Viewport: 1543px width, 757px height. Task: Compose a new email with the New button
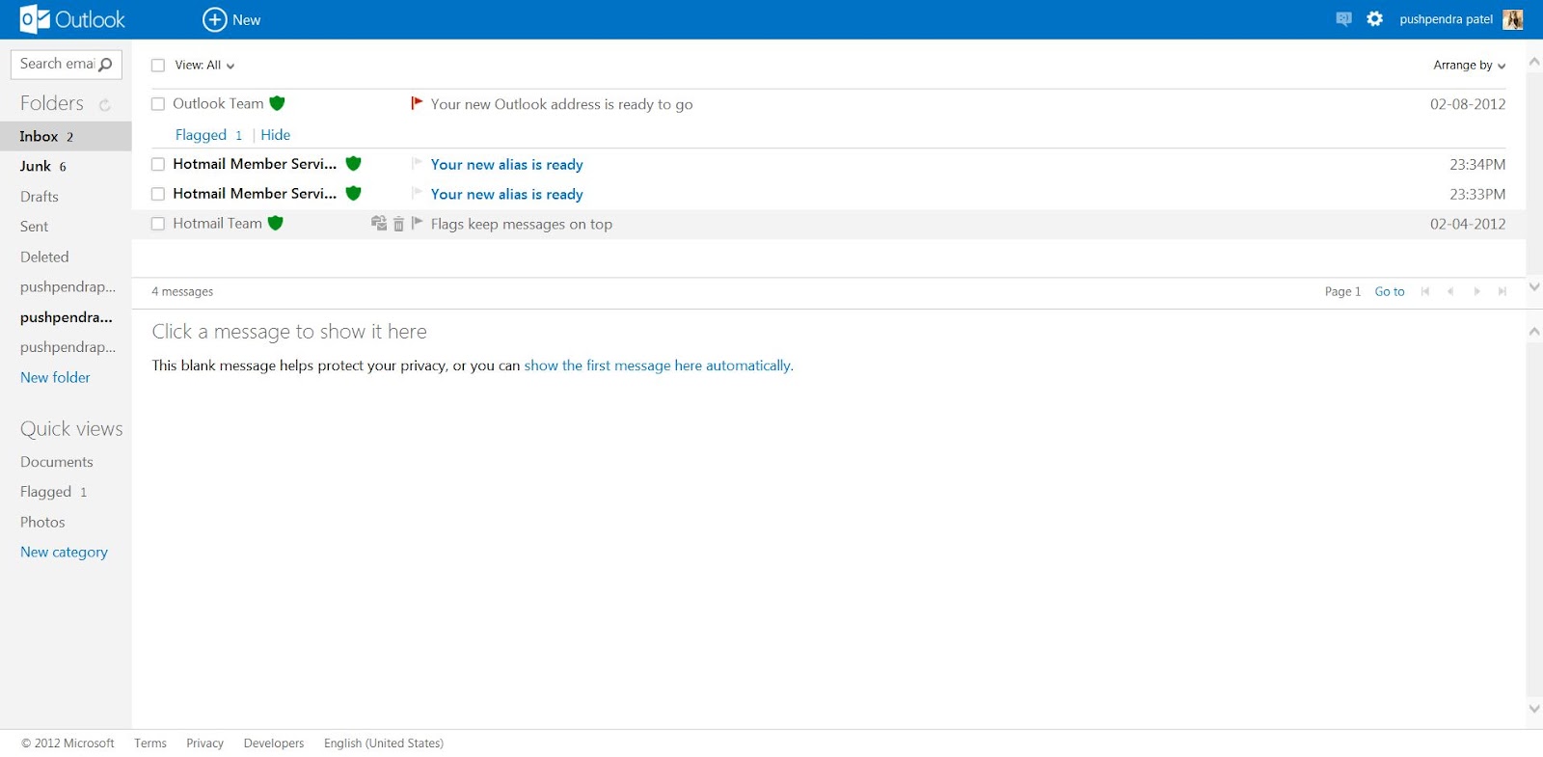click(231, 19)
